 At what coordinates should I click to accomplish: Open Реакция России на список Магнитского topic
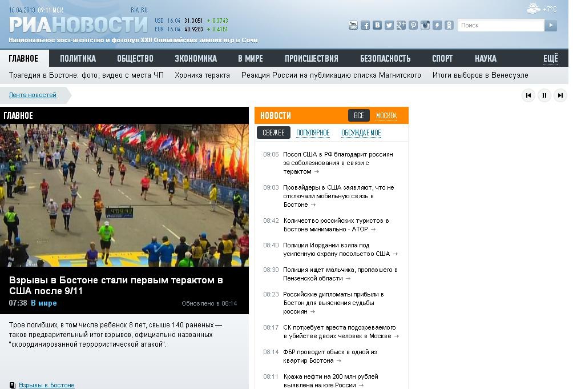(331, 75)
